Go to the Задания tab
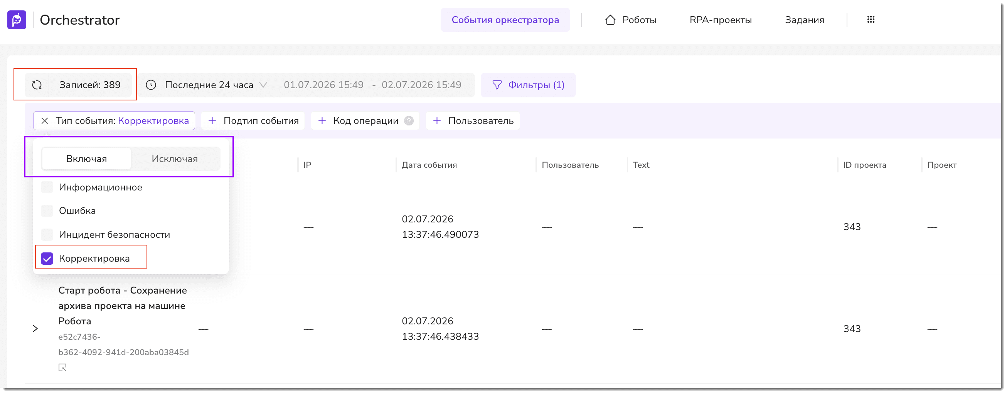The image size is (1007, 394). point(805,20)
